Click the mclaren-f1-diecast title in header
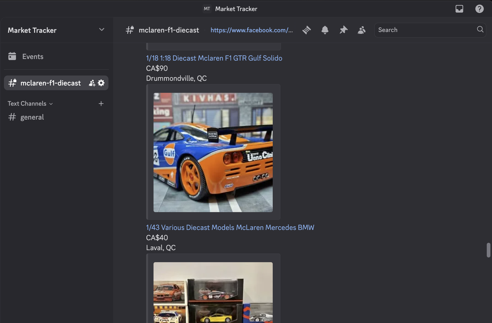Viewport: 492px width, 323px height. coord(169,30)
